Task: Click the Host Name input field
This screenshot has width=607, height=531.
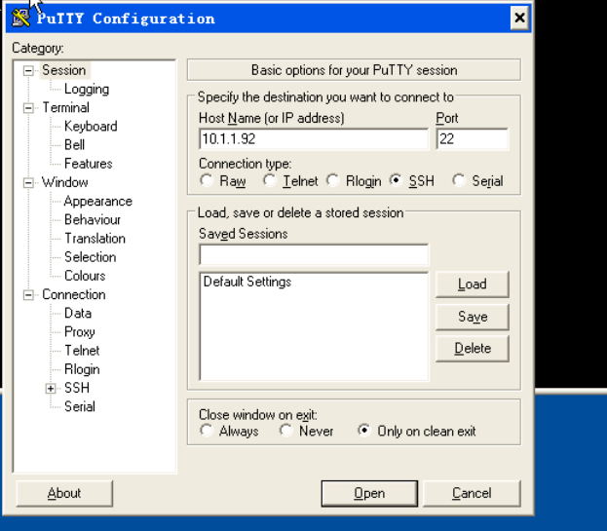Action: tap(314, 139)
